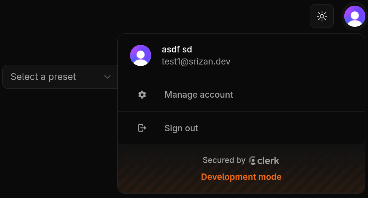Viewport: 368px width, 198px height.
Task: Click the "clerk" wordmark
Action: (268, 161)
